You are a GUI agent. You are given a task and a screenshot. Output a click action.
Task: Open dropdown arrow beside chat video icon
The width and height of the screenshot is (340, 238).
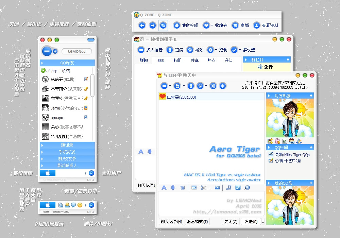click(170, 86)
